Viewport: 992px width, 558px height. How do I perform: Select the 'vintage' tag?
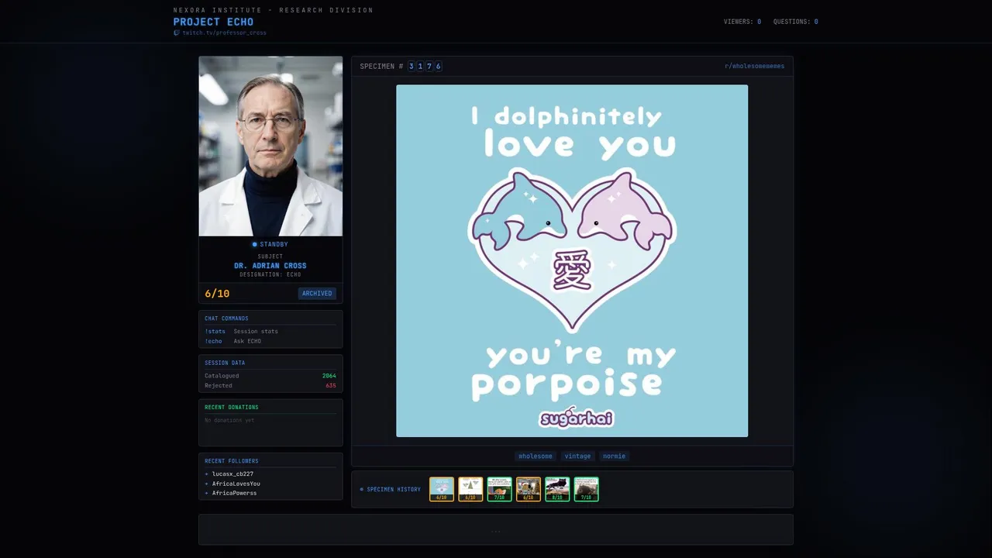click(577, 456)
